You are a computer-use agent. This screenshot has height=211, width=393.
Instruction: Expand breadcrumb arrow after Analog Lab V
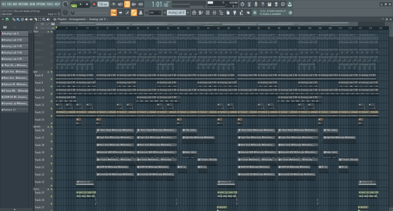(x=108, y=19)
